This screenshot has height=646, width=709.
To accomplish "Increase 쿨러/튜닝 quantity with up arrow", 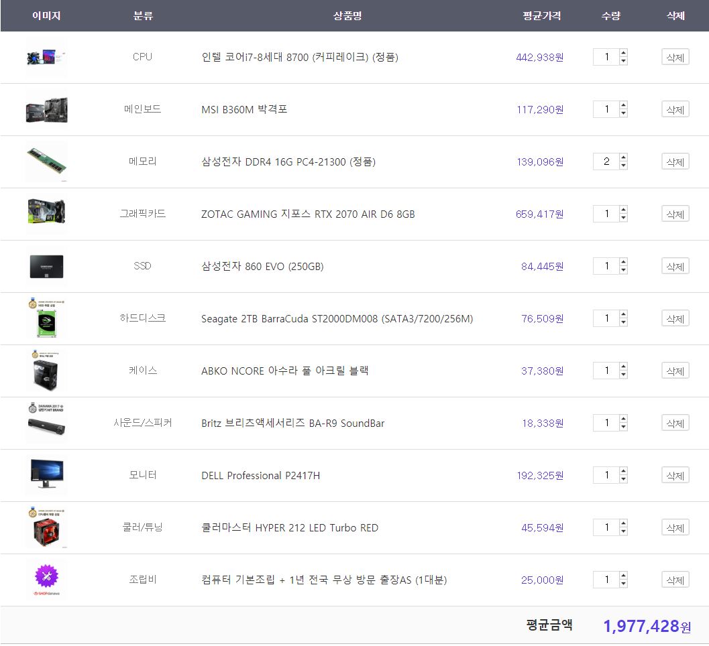I will [624, 523].
